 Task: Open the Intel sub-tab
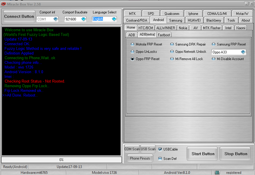click(x=228, y=28)
